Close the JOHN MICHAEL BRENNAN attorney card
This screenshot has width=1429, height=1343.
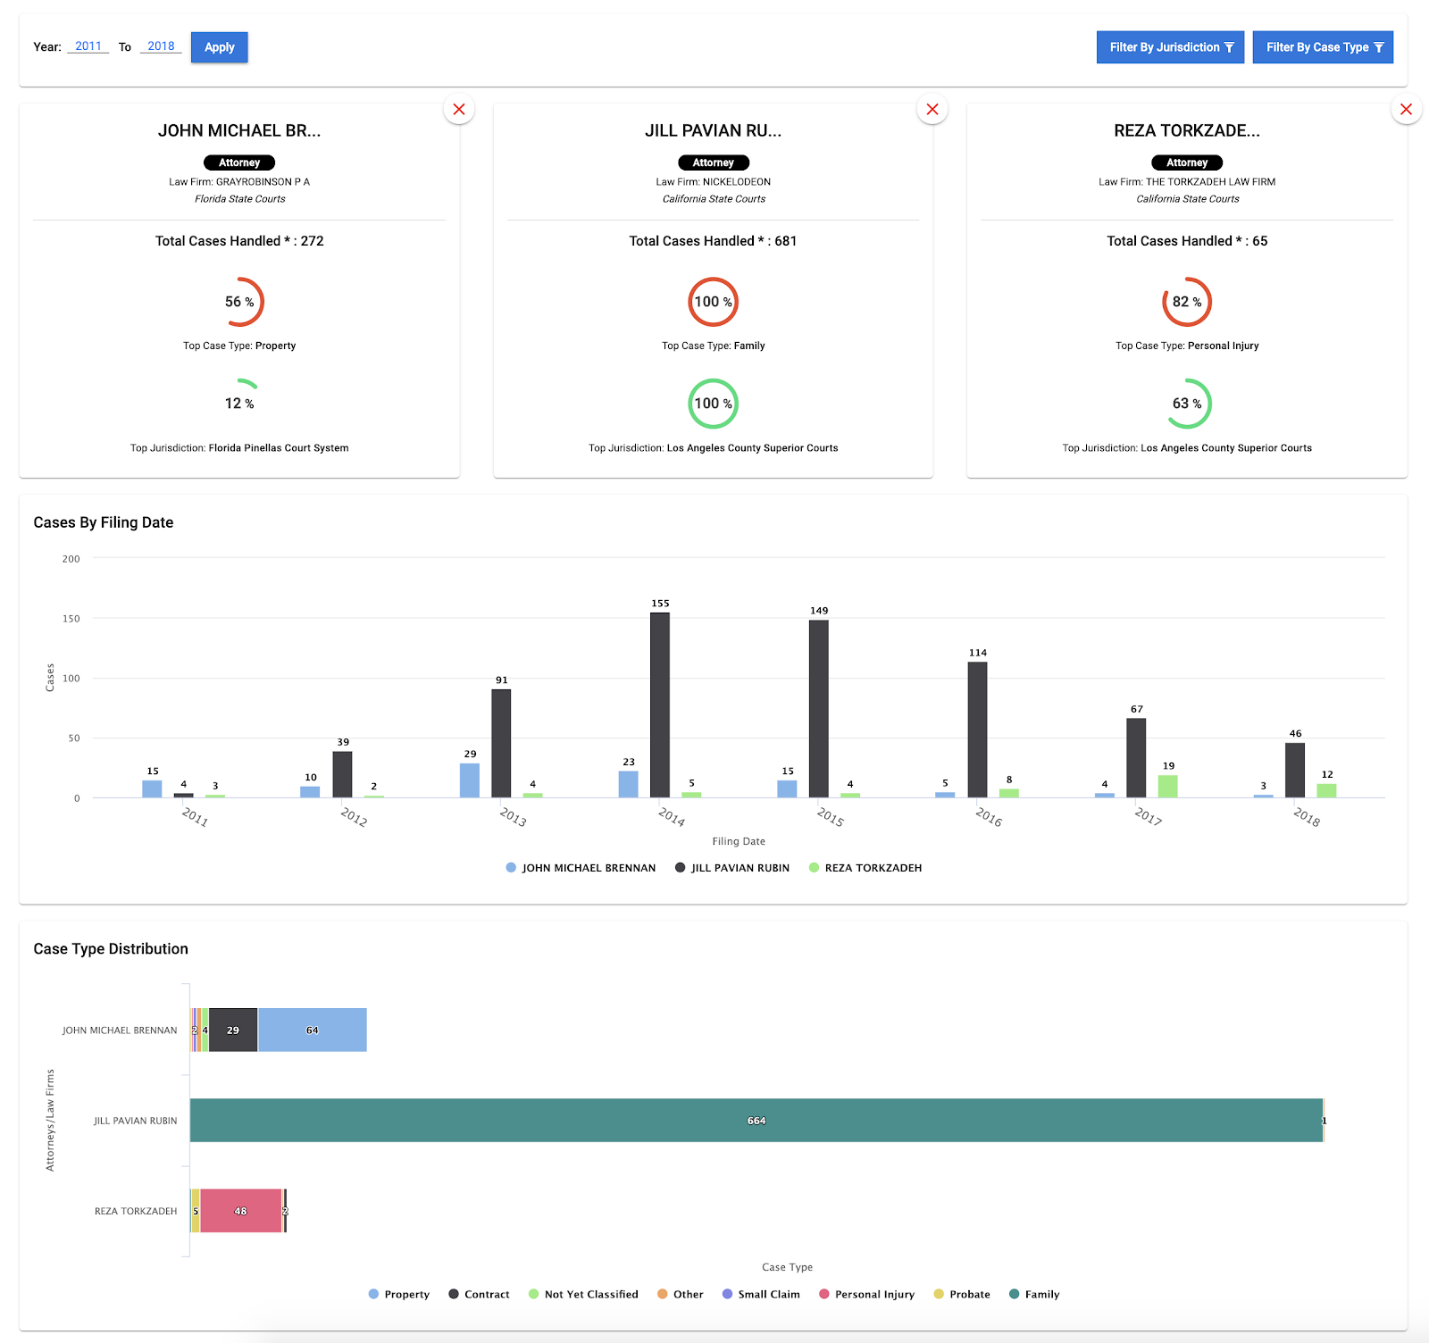[458, 109]
